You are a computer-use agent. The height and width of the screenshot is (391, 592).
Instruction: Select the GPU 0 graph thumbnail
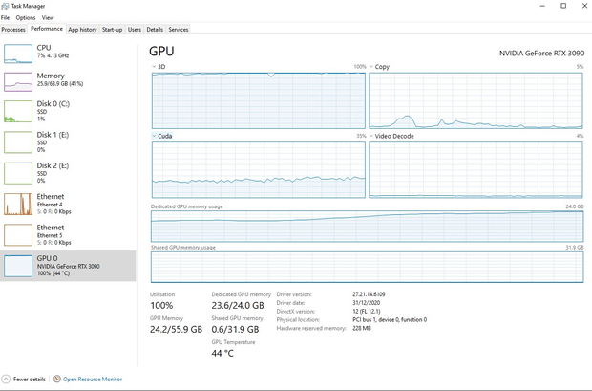[x=18, y=266]
